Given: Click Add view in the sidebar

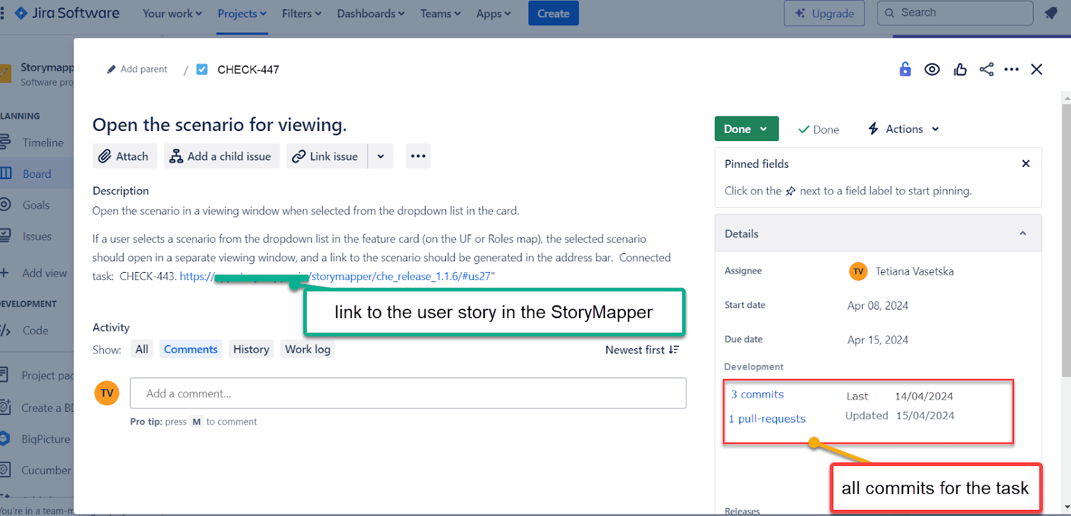Looking at the screenshot, I should click(44, 273).
